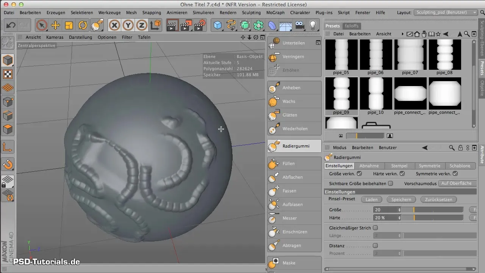Screen dimensions: 485x273
Task: Enable the Distanz checkbox
Action: pyautogui.click(x=375, y=245)
